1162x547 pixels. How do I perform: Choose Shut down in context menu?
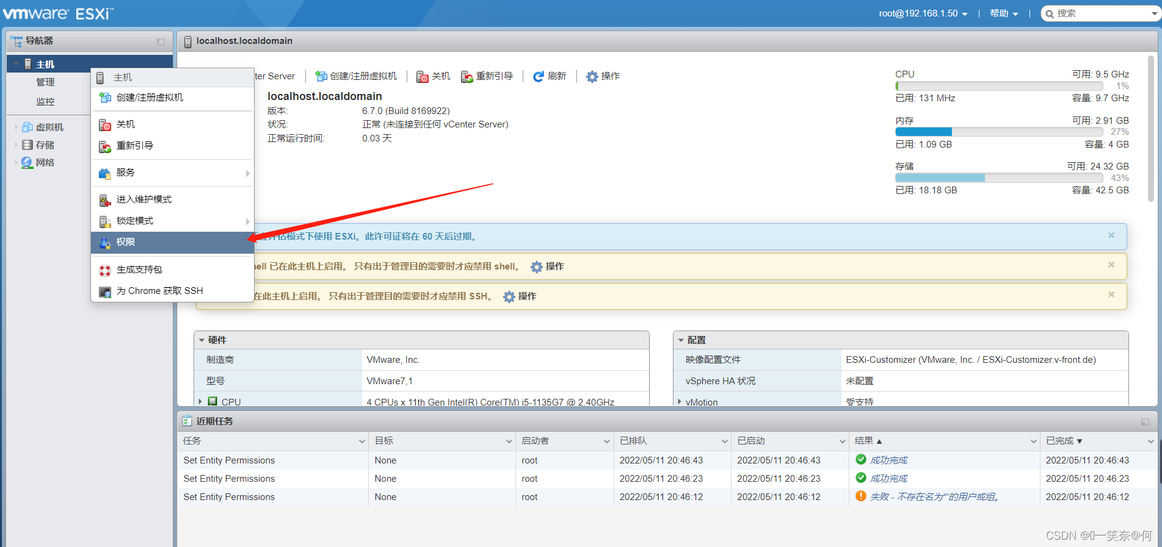(x=172, y=124)
